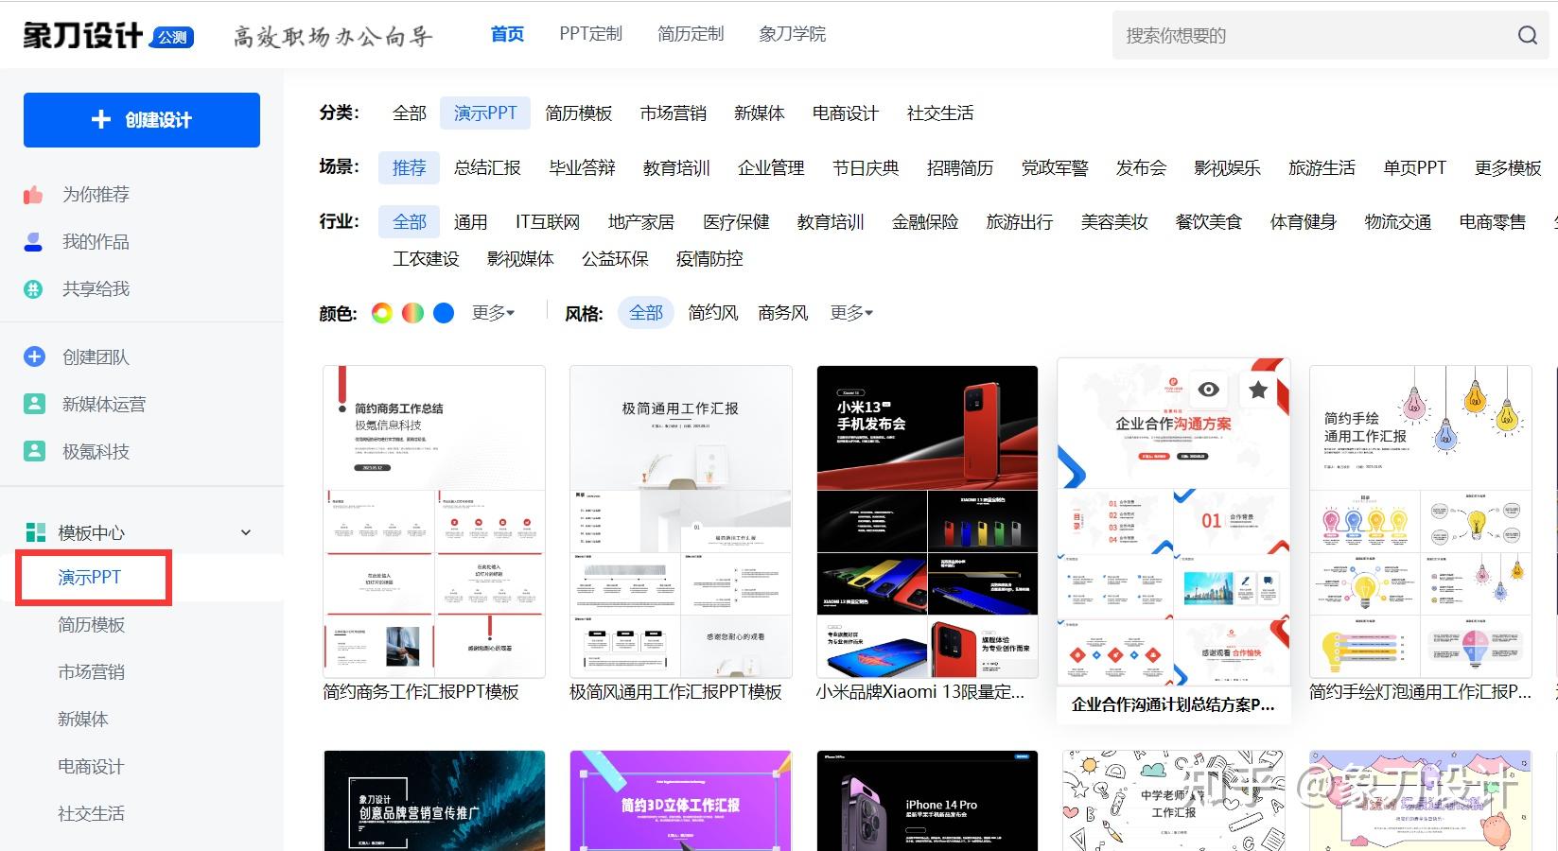1558x851 pixels.
Task: Select 全部 in the 分类 row
Action: tap(410, 113)
